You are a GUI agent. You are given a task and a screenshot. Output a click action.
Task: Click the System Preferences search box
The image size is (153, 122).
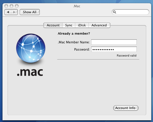click(130, 12)
